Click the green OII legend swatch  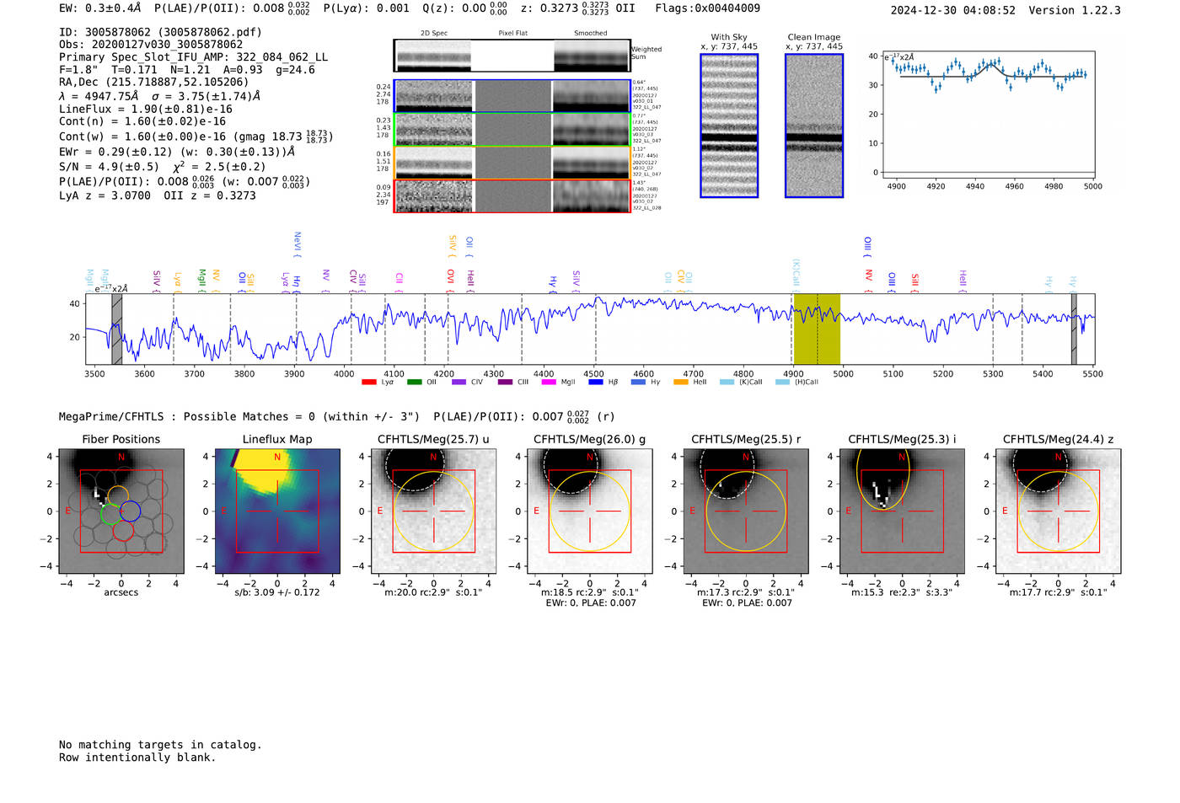tap(414, 382)
